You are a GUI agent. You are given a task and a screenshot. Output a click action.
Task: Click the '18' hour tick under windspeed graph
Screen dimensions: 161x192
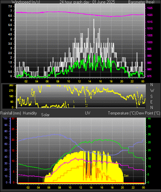point(111,81)
